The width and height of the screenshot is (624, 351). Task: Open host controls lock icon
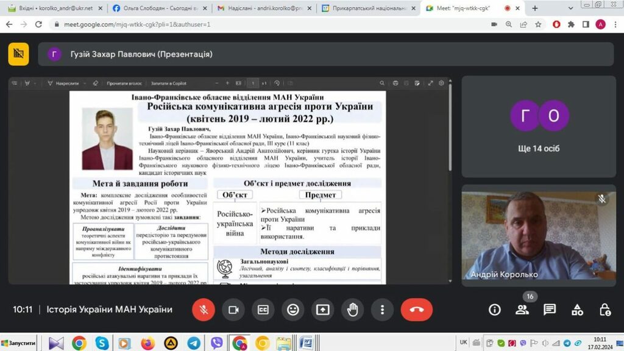(x=604, y=310)
